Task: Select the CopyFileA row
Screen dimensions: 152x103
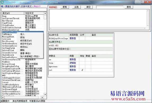Action: pos(23,23)
